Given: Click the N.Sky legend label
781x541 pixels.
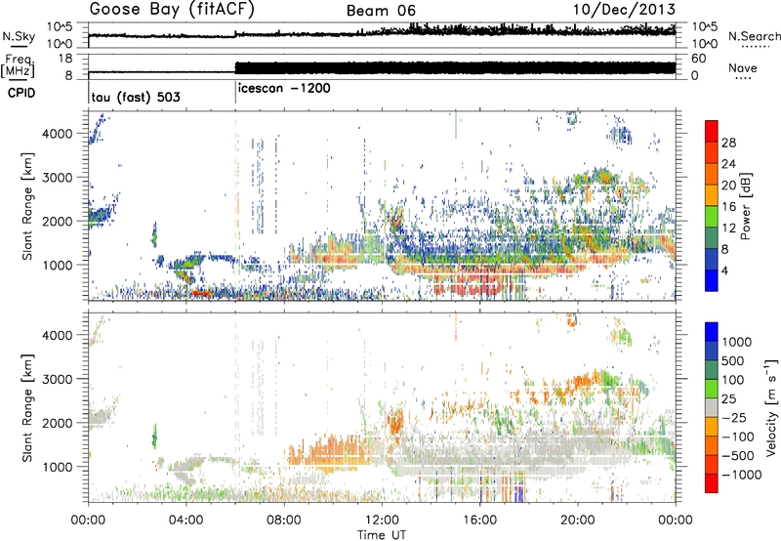Looking at the screenshot, I should pyautogui.click(x=19, y=36).
